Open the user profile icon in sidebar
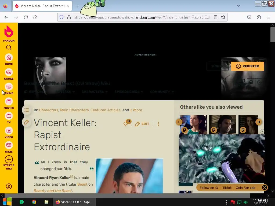Screen dimensions: 275x206 pos(9,186)
